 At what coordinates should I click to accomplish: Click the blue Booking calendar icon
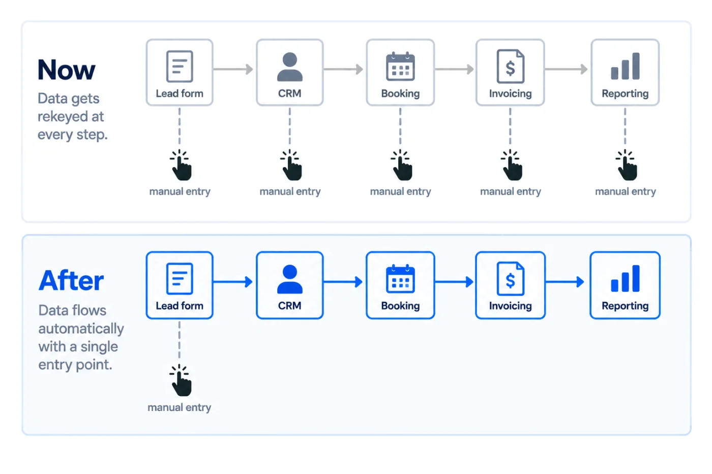click(x=400, y=279)
